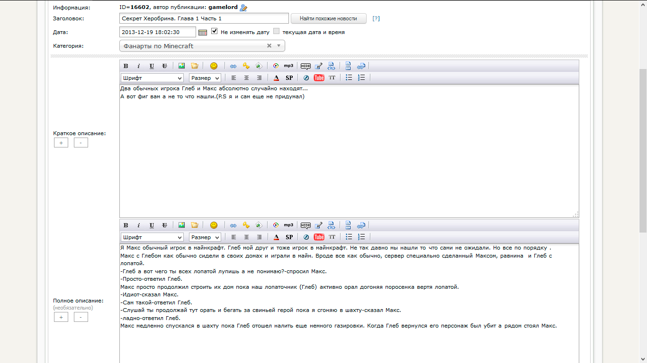Tick the 'текущая дата и время' checkbox

click(277, 32)
